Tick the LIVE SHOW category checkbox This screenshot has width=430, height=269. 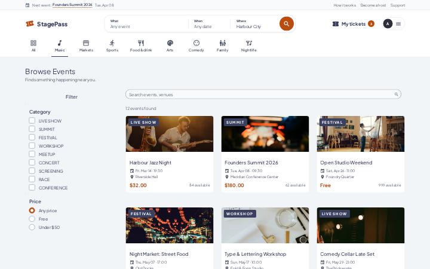(x=32, y=121)
